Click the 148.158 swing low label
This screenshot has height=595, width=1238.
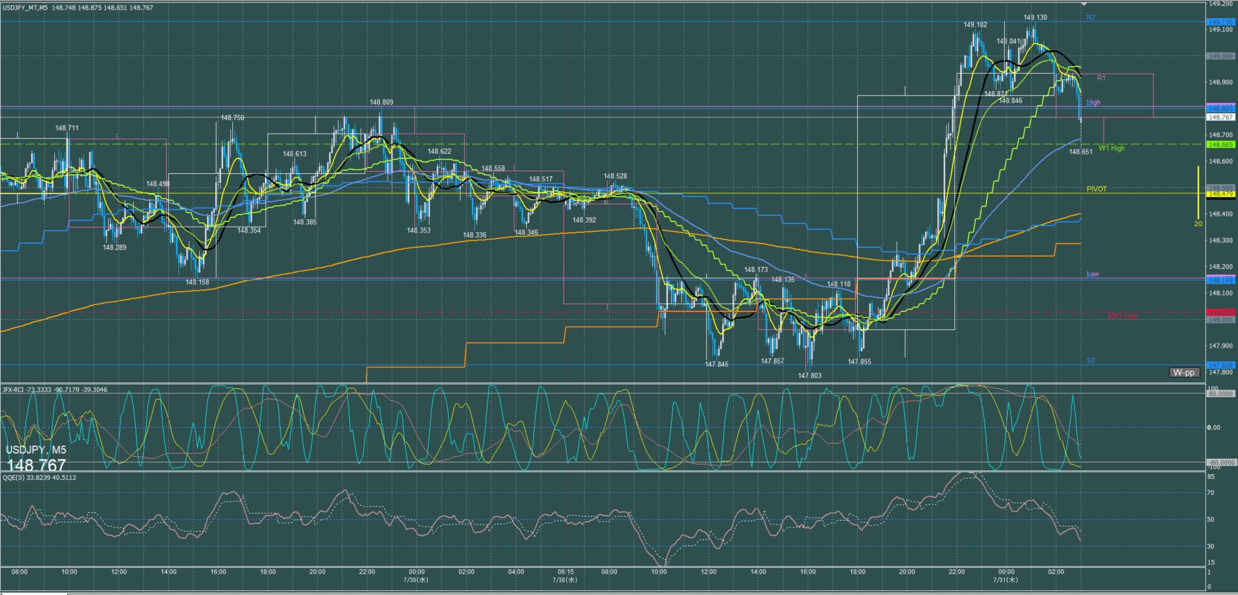tap(197, 282)
